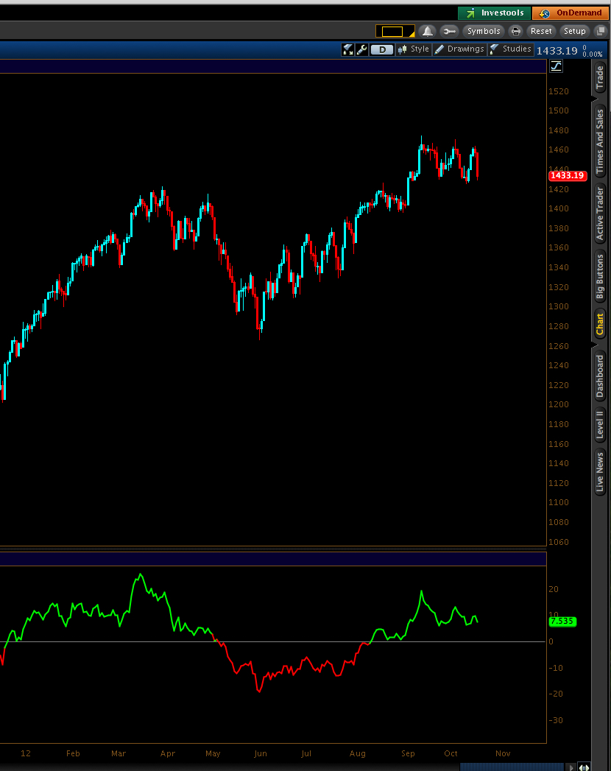Open the Studies menu
This screenshot has width=611, height=771.
pyautogui.click(x=511, y=49)
